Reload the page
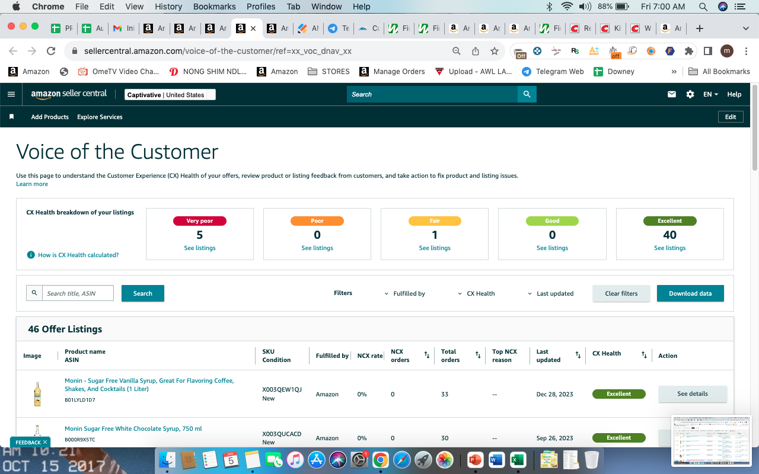The width and height of the screenshot is (759, 474). point(51,51)
